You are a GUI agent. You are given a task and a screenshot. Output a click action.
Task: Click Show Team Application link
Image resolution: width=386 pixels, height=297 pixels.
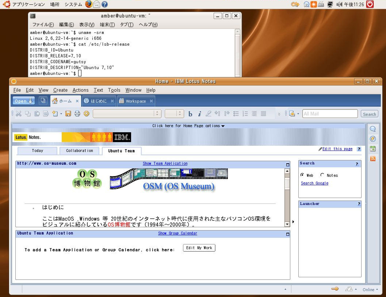click(165, 164)
